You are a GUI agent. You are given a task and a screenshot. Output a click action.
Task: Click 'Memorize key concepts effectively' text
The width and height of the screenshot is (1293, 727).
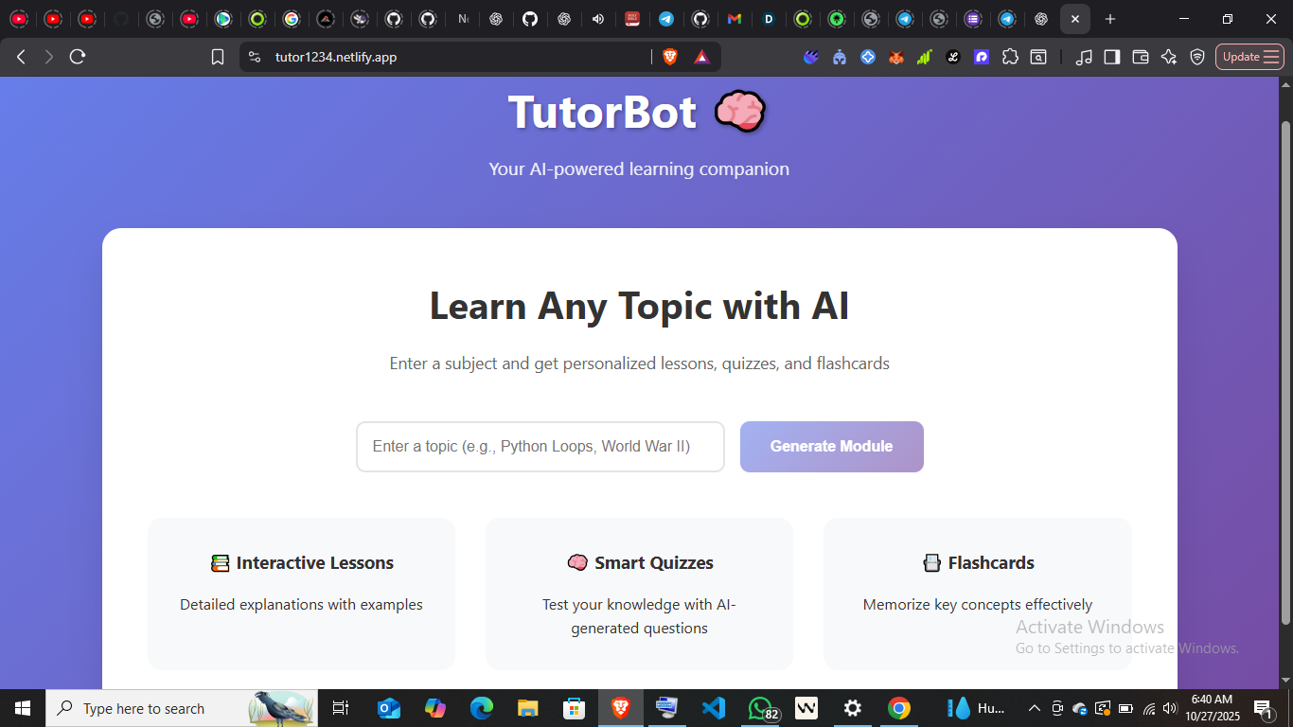[978, 605]
